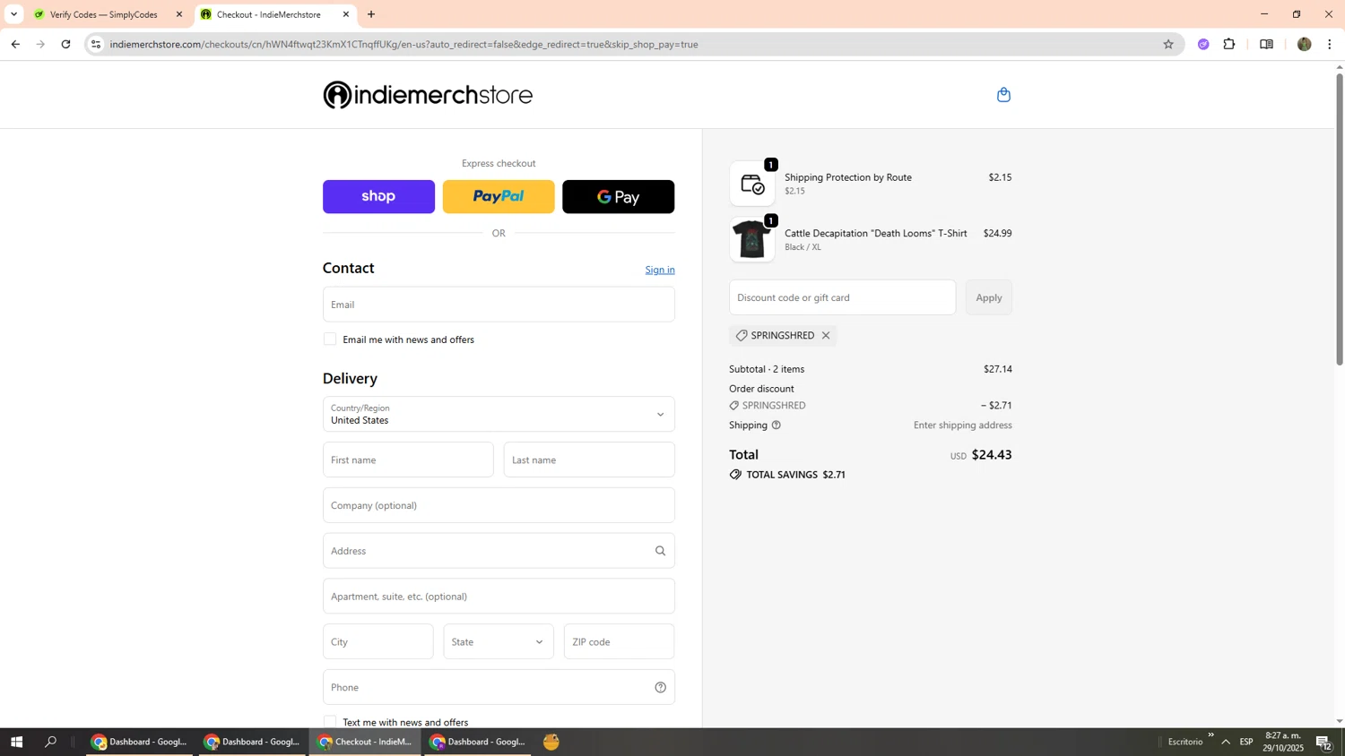This screenshot has height=756, width=1345.
Task: Click the purple extension icon in toolbar
Action: tap(1203, 44)
